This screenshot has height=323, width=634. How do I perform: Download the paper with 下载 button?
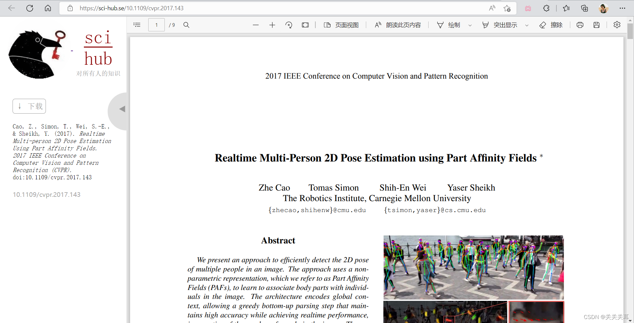tap(29, 106)
